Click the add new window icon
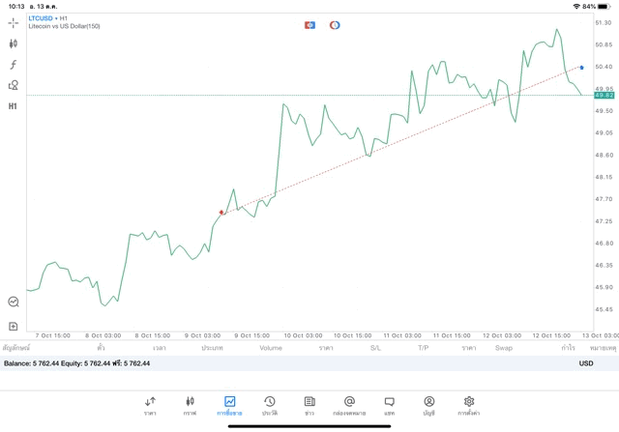 point(14,327)
